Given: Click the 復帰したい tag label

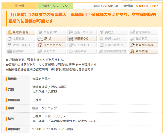Looking at the screenshot, I should (x=112, y=39).
